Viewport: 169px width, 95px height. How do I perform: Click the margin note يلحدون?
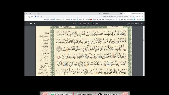point(45,40)
